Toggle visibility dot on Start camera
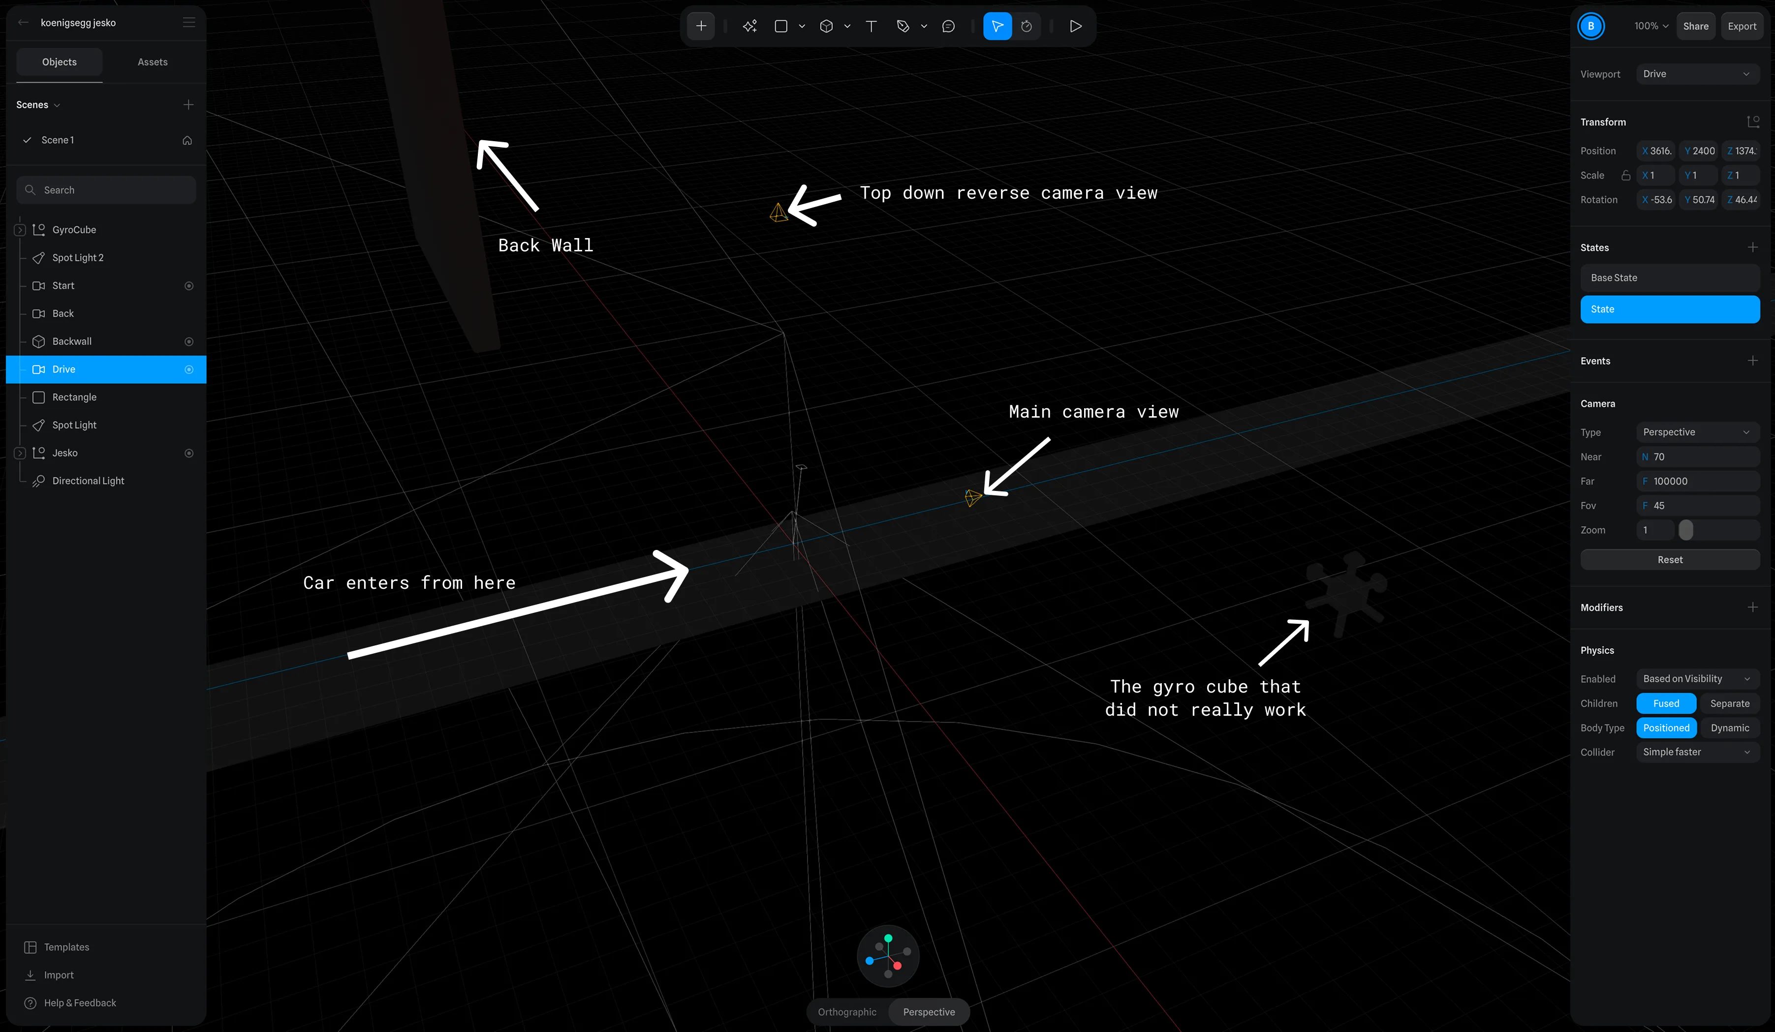 pos(189,286)
